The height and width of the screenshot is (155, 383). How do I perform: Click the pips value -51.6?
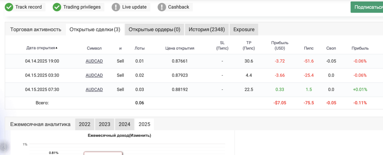[x=309, y=61]
